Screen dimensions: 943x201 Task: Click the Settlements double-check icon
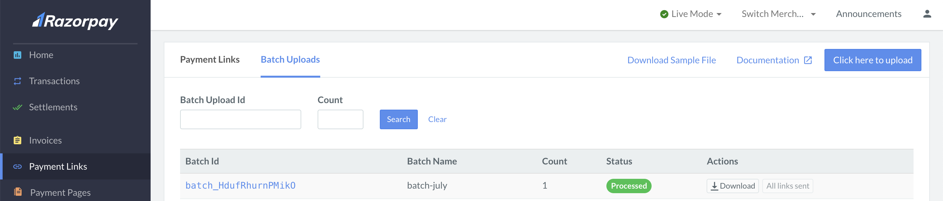17,107
